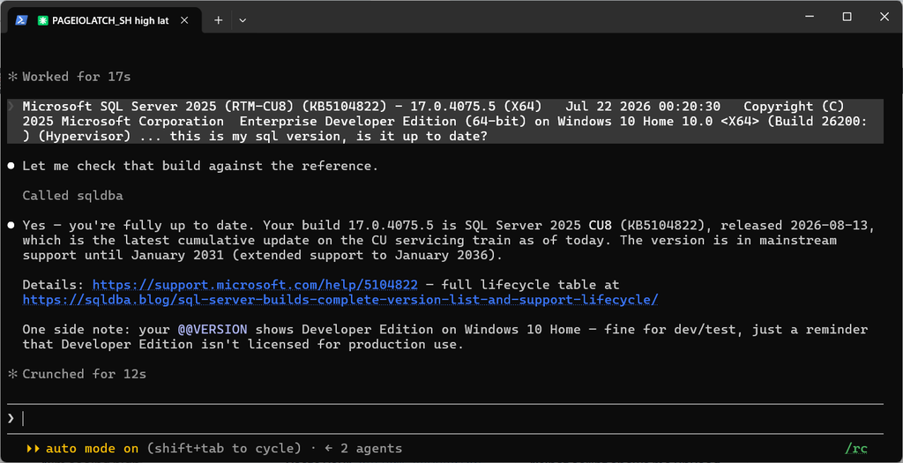The height and width of the screenshot is (463, 903).
Task: Click the 'auto mode on' status indicator
Action: point(92,448)
